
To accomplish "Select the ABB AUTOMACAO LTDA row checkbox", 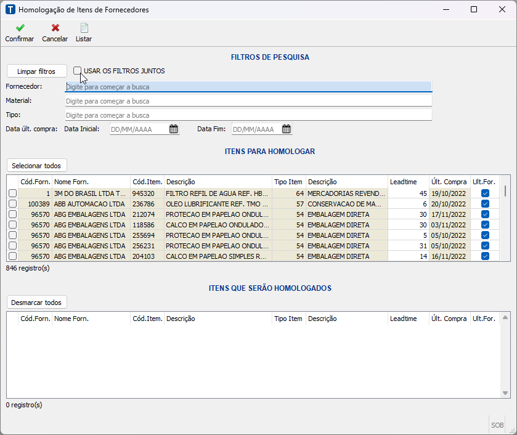I will point(12,204).
